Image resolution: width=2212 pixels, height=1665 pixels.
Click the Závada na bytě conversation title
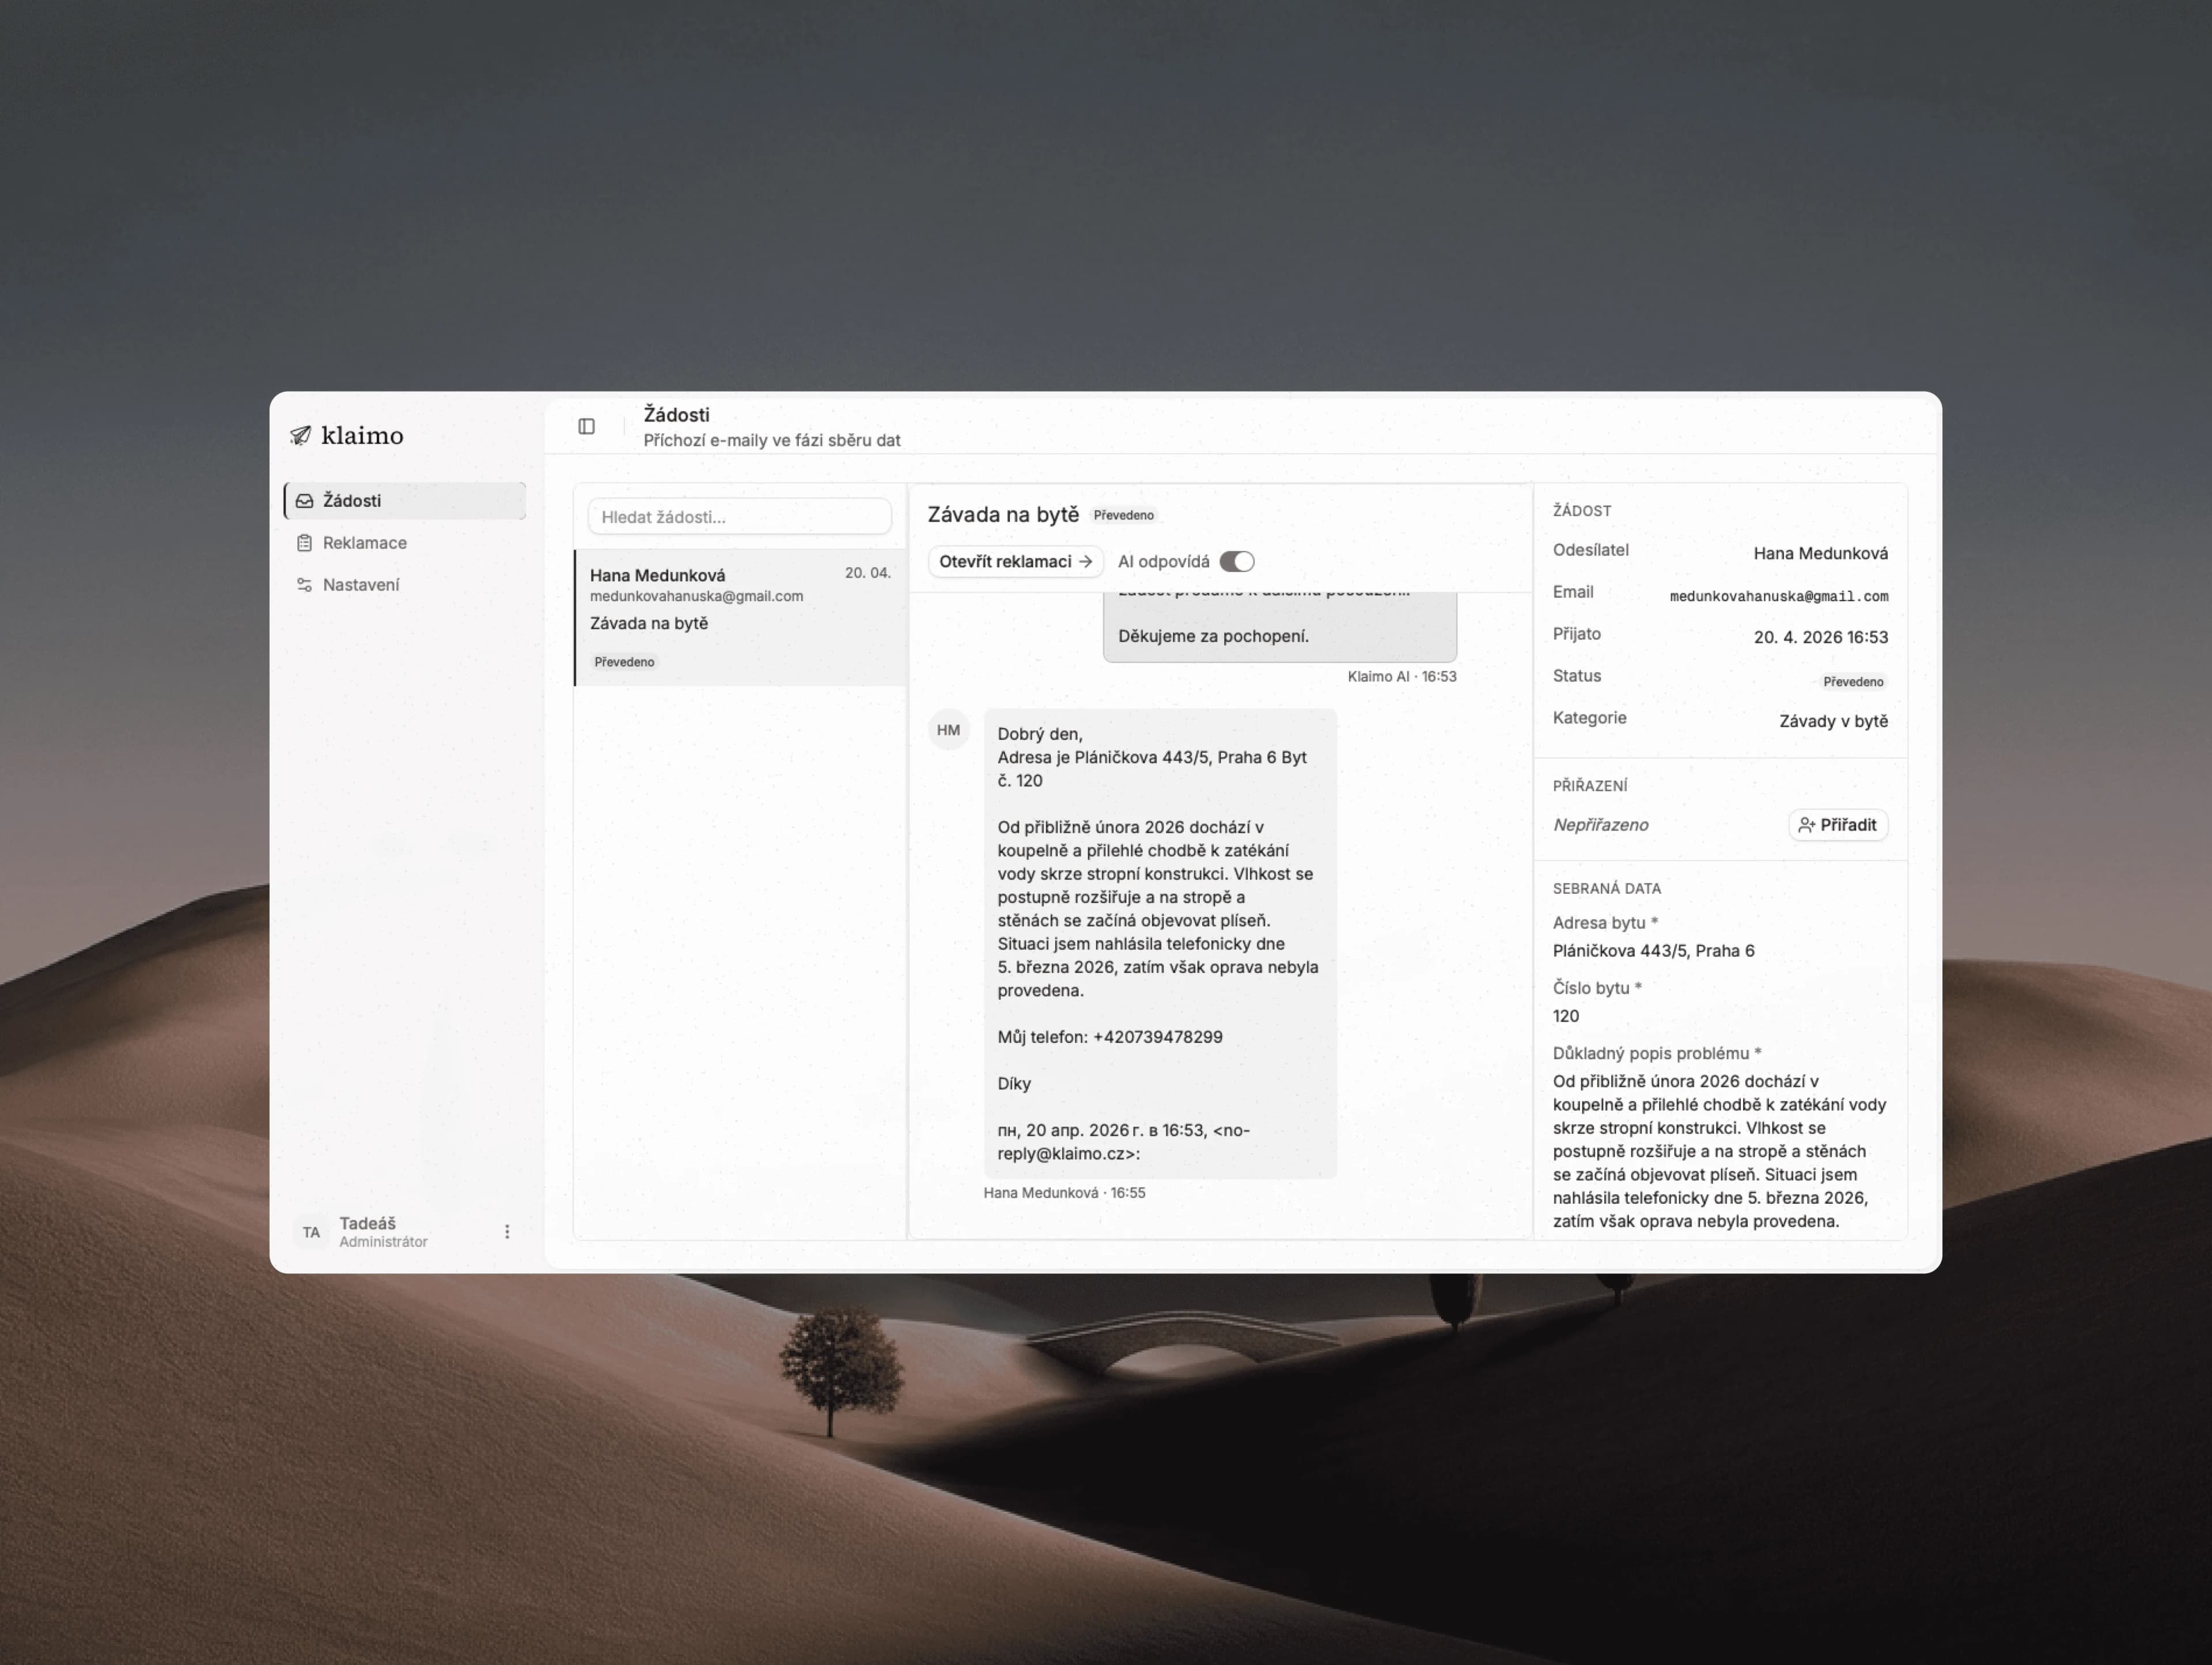tap(1003, 514)
